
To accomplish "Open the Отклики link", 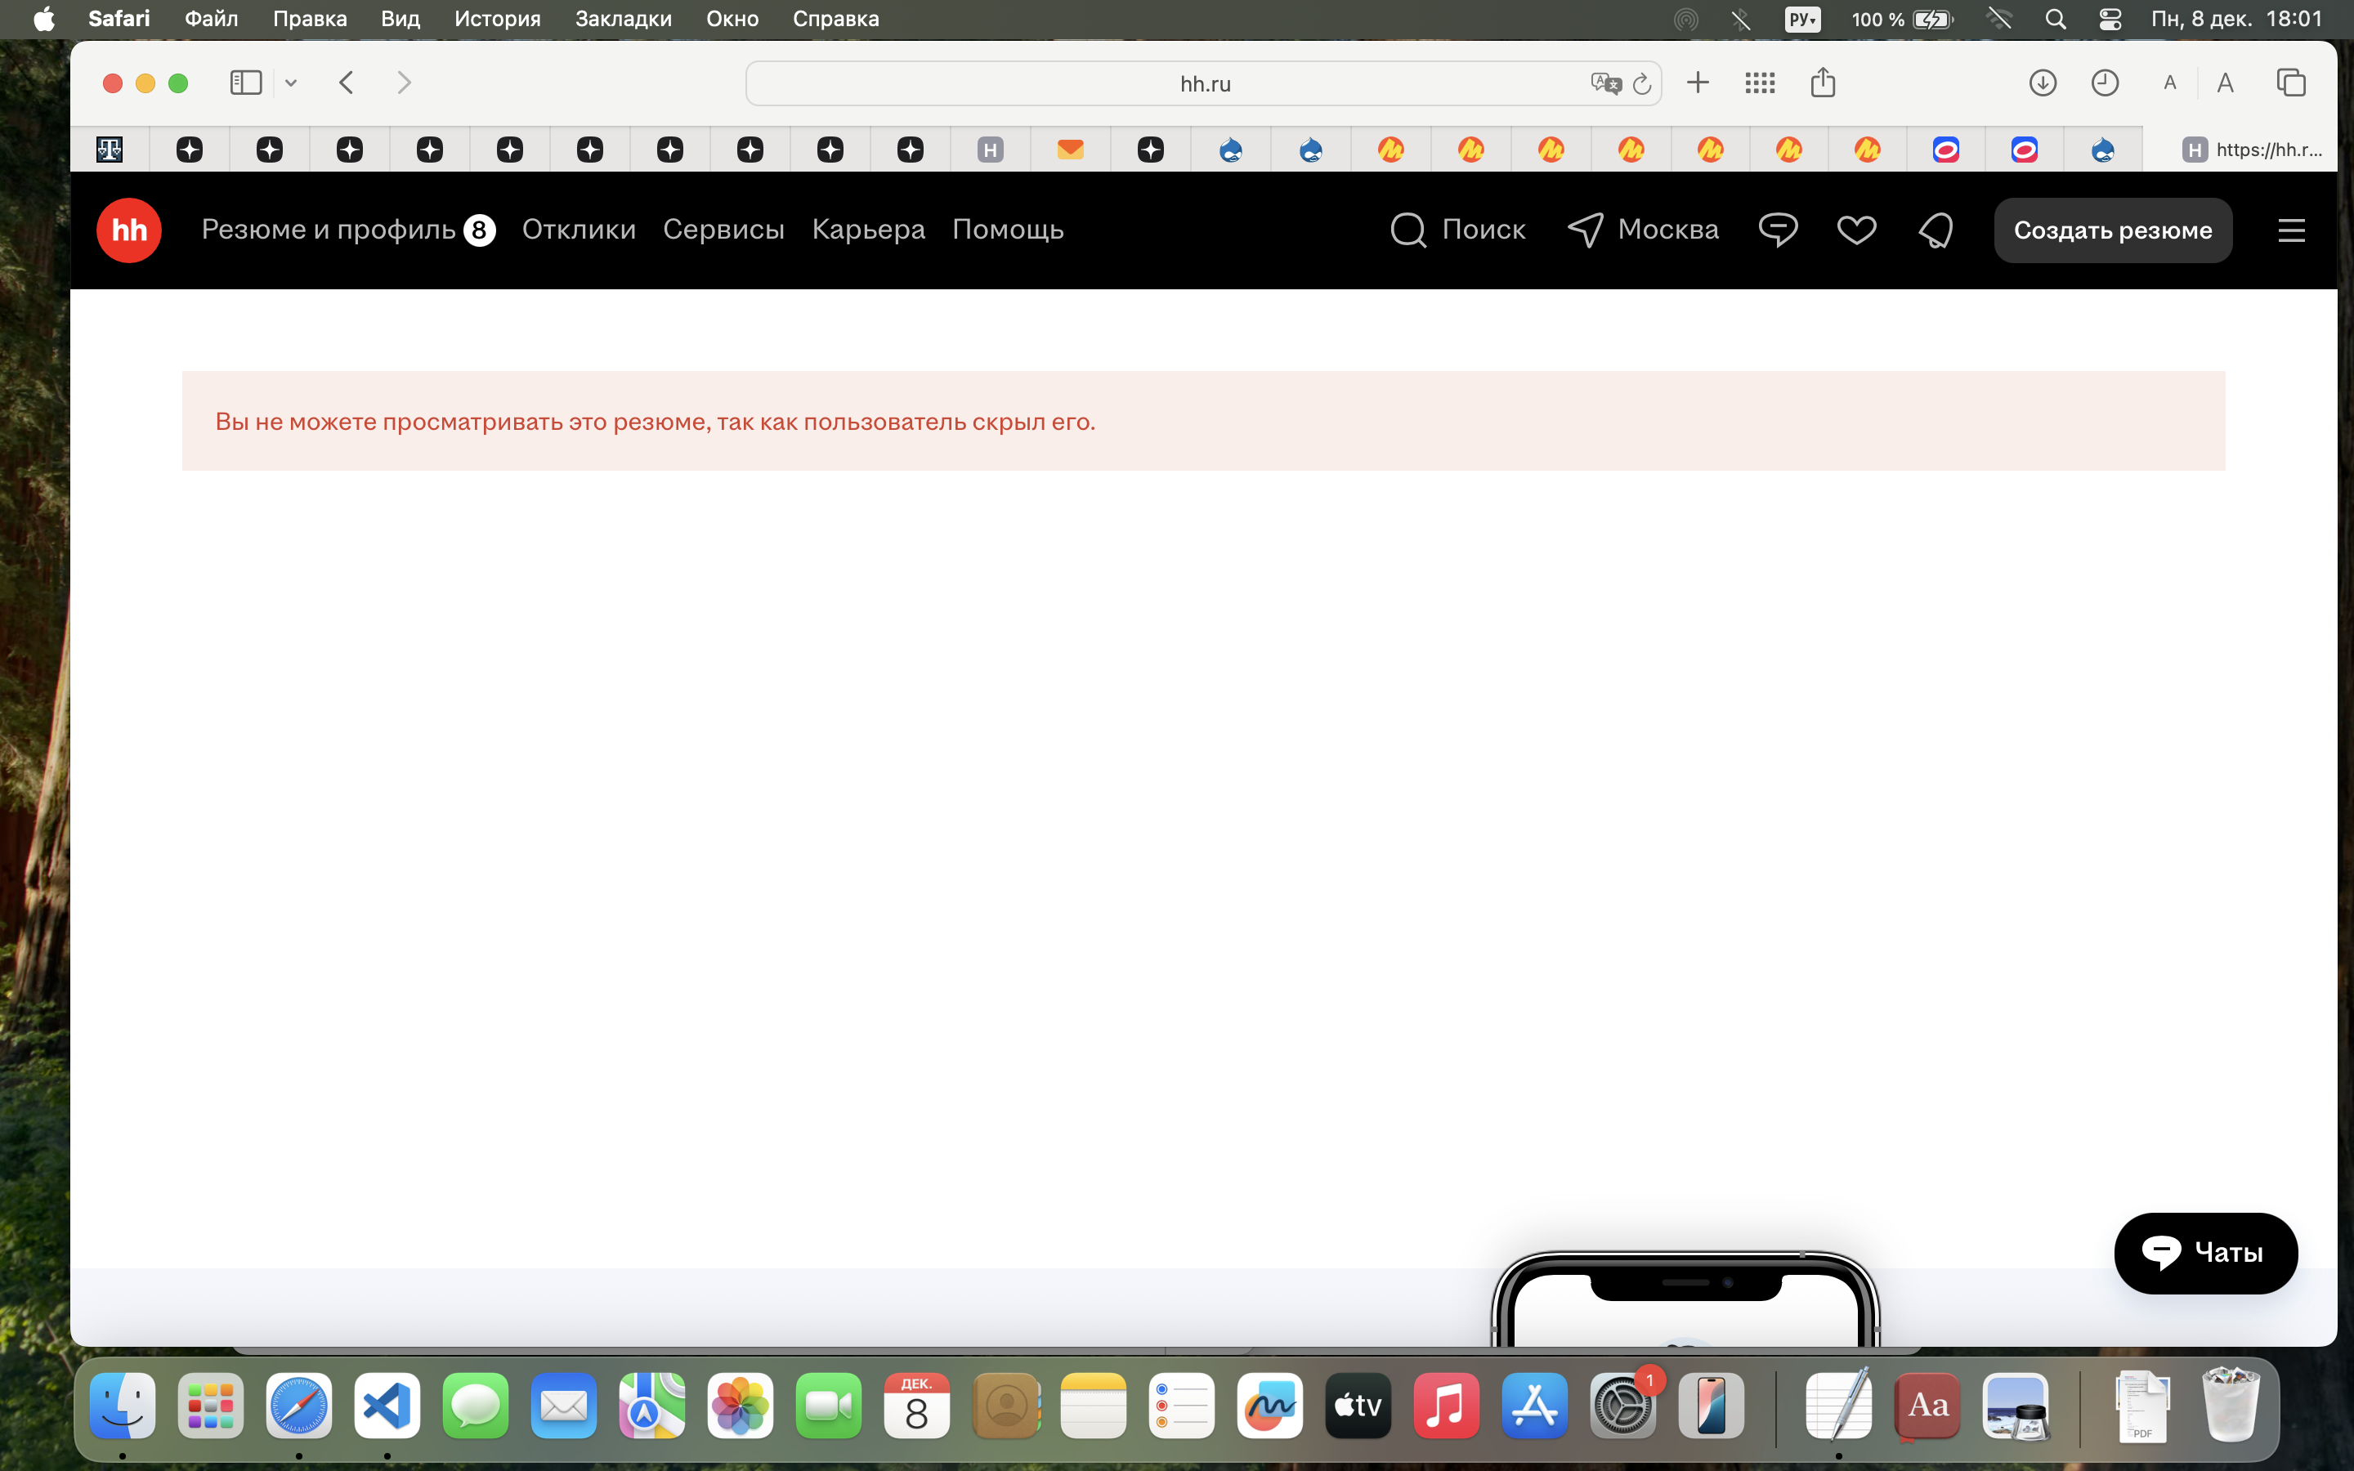I will pos(579,230).
